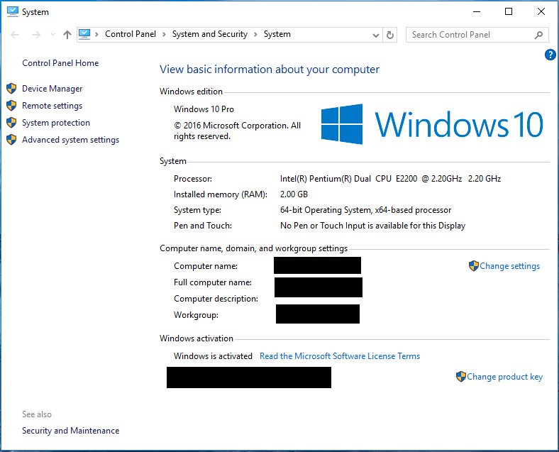Click the Forward navigation arrow
This screenshot has width=559, height=452.
click(35, 35)
